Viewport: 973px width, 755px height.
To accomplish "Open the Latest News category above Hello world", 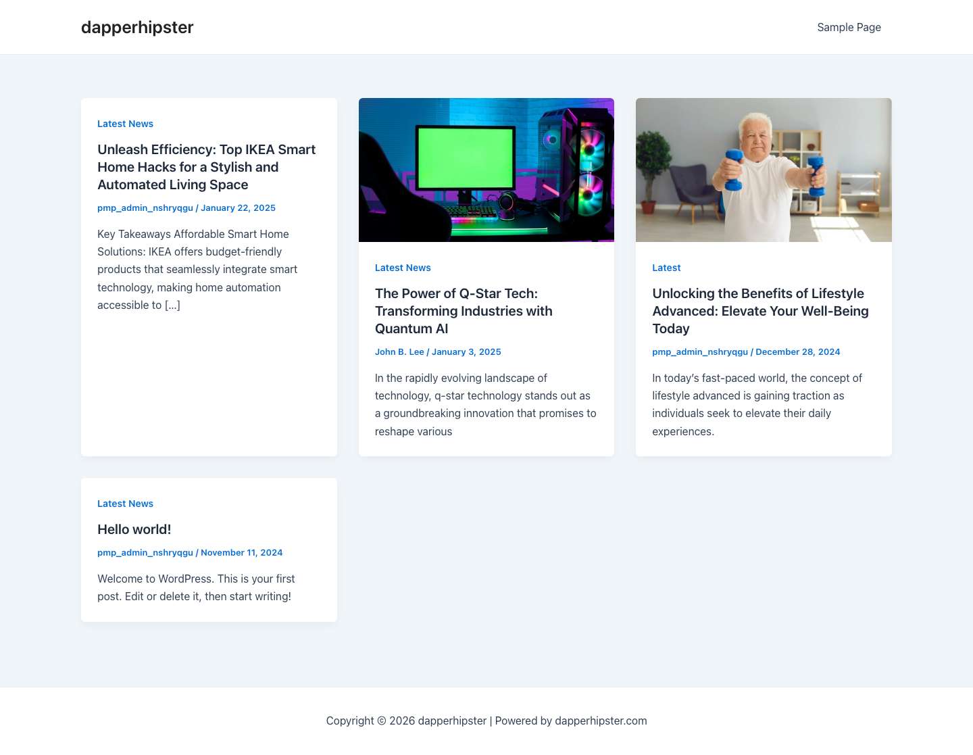I will coord(125,504).
